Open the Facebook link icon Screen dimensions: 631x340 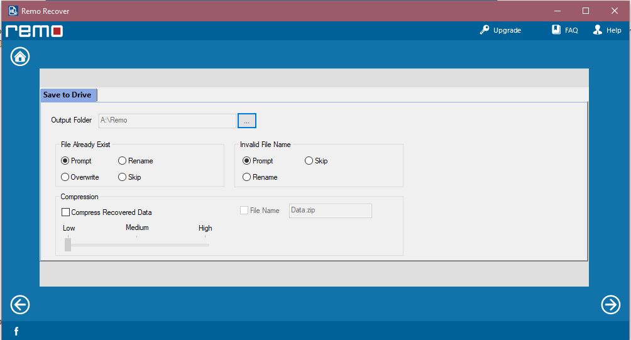pos(16,331)
